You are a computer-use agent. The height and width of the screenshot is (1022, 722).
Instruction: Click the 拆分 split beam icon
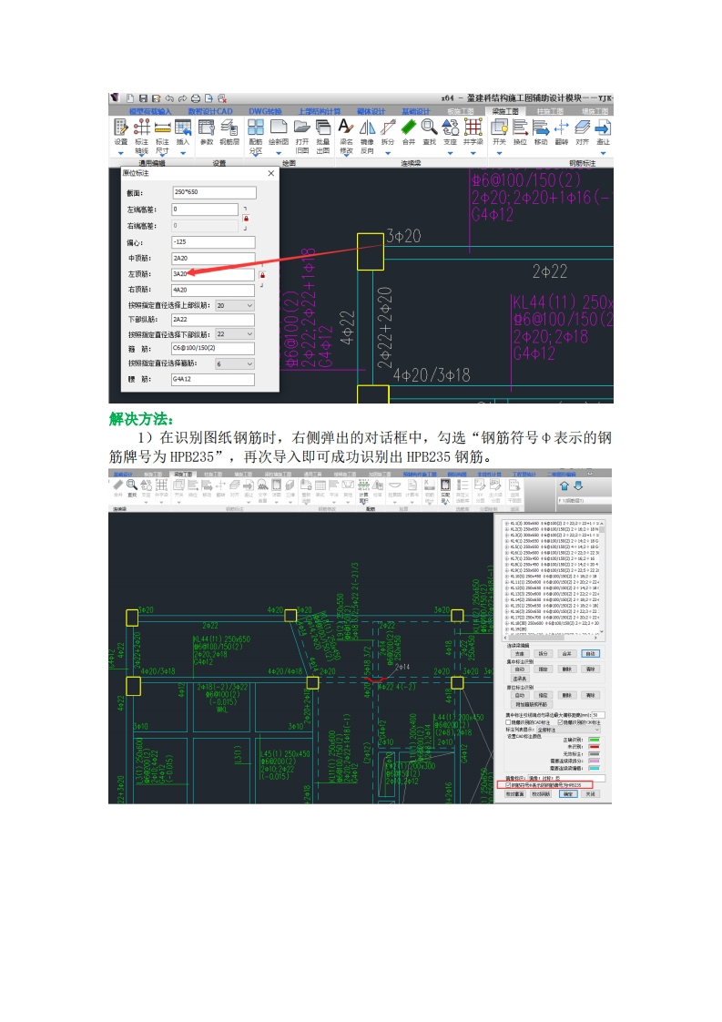(388, 128)
